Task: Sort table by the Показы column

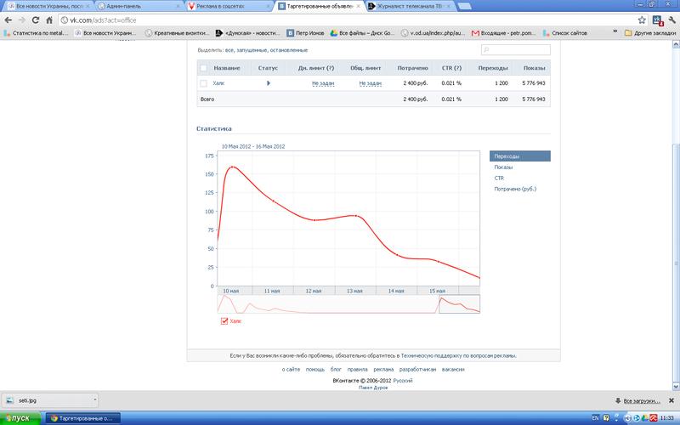Action: (534, 68)
